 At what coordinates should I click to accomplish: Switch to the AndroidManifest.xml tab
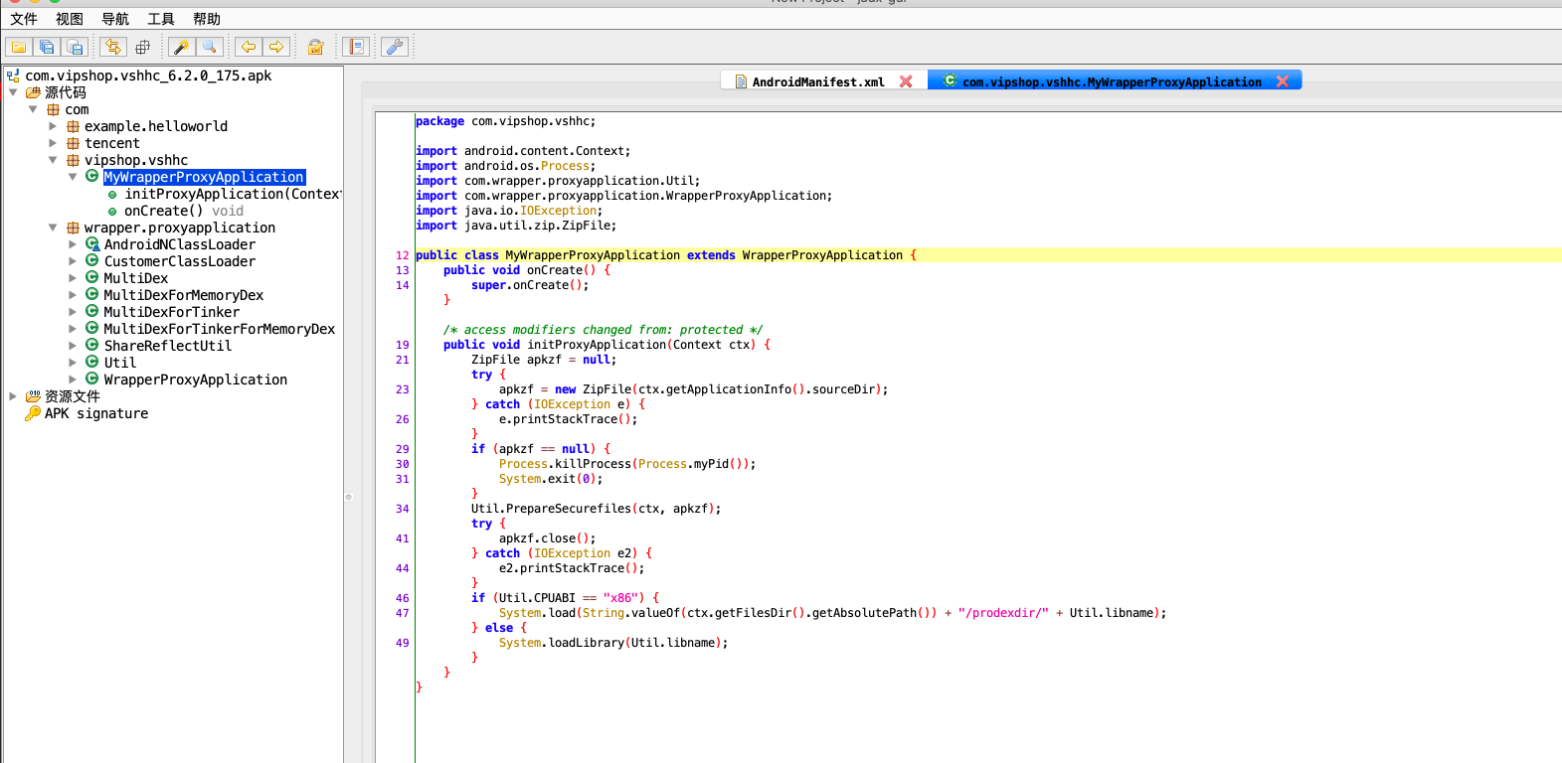[817, 81]
